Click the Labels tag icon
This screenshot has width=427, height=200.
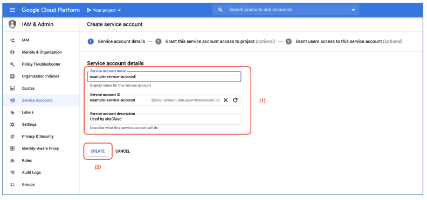click(12, 112)
